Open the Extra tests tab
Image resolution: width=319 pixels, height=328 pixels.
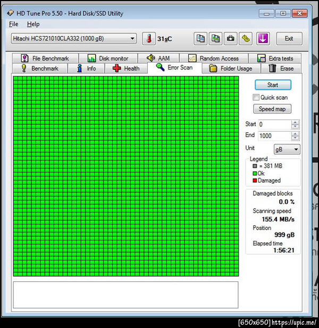275,58
